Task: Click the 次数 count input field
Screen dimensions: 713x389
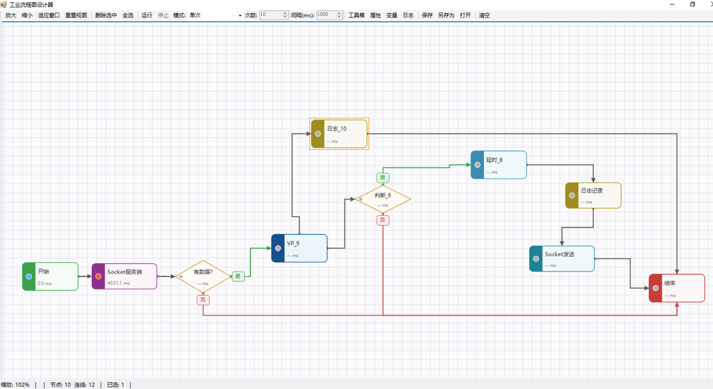Action: pyautogui.click(x=271, y=15)
